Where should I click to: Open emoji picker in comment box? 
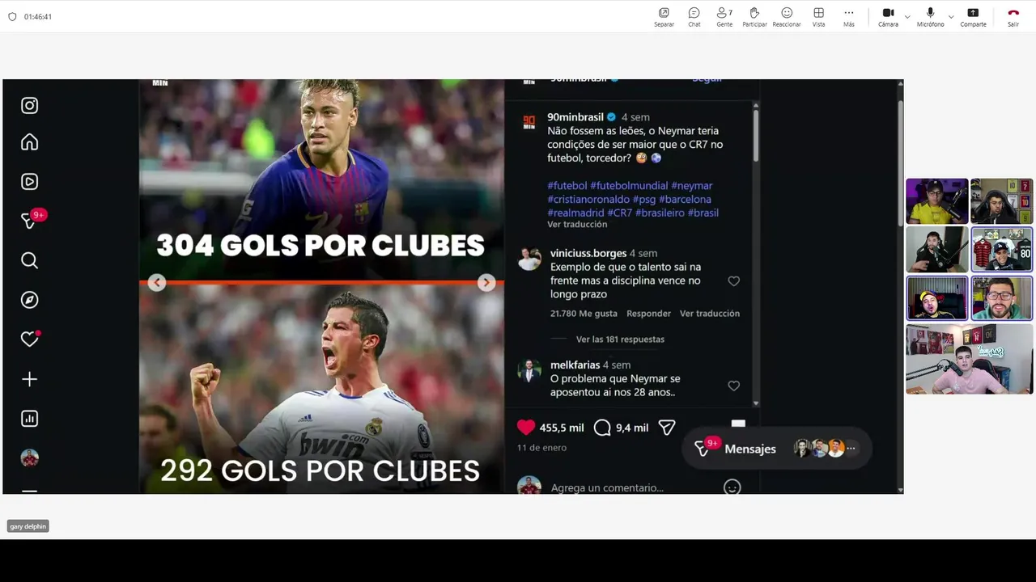coord(732,487)
